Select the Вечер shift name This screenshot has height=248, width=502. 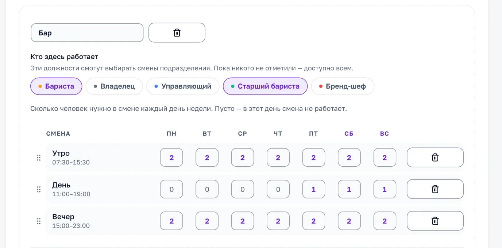(63, 217)
